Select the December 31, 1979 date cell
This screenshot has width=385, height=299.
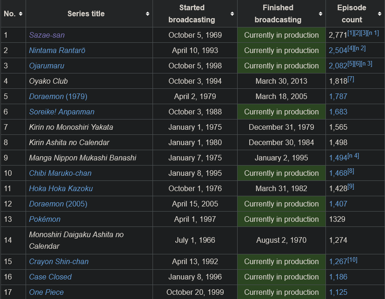281,127
